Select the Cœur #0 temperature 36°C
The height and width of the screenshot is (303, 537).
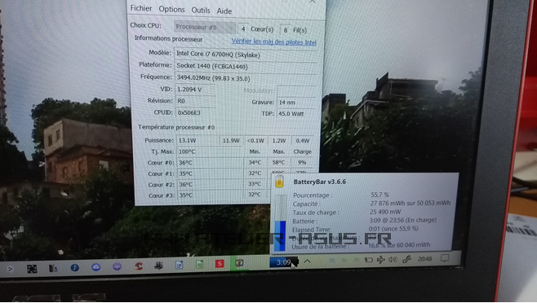[209, 162]
